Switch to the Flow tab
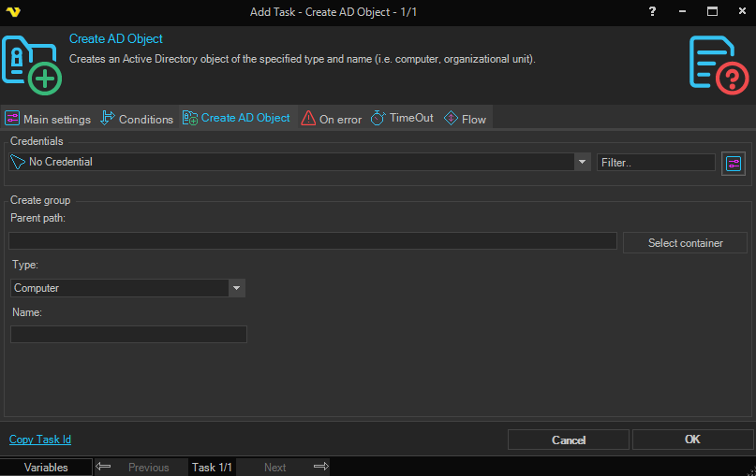Screen dimensions: 756x476 click(x=465, y=119)
